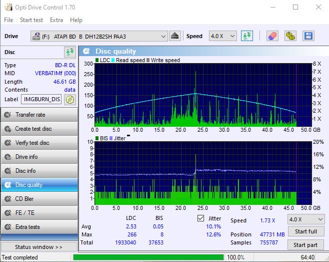Toggle the Jitter checkbox
The width and height of the screenshot is (329, 262).
[x=201, y=218]
